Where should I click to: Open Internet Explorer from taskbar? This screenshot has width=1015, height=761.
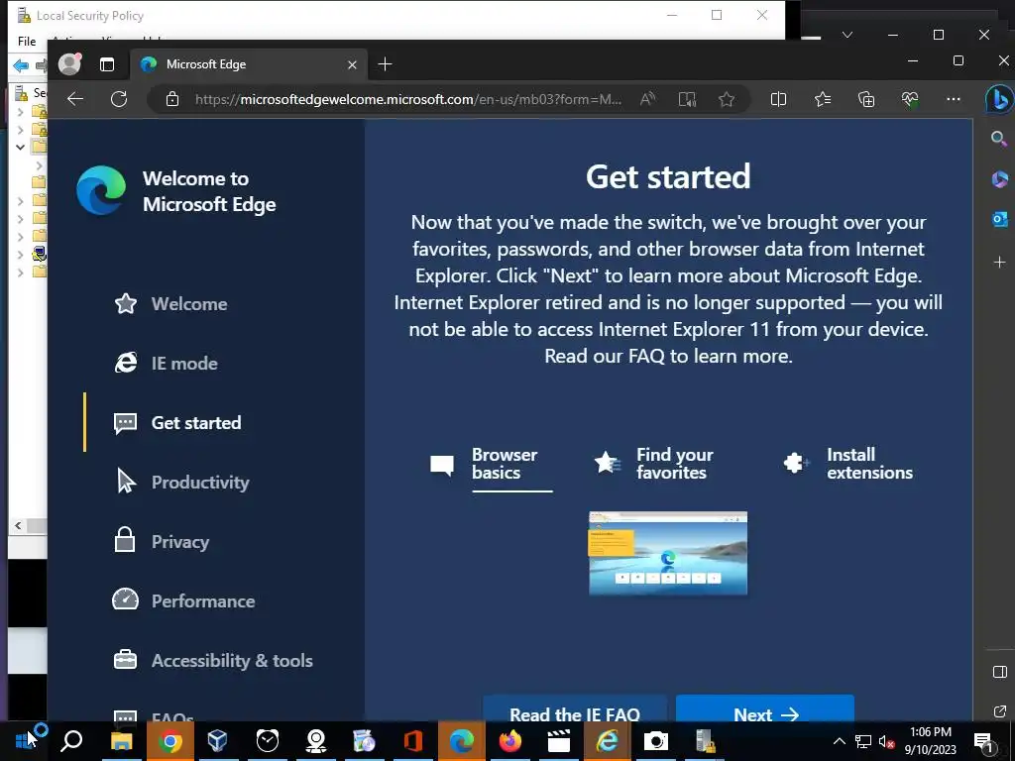pyautogui.click(x=608, y=740)
